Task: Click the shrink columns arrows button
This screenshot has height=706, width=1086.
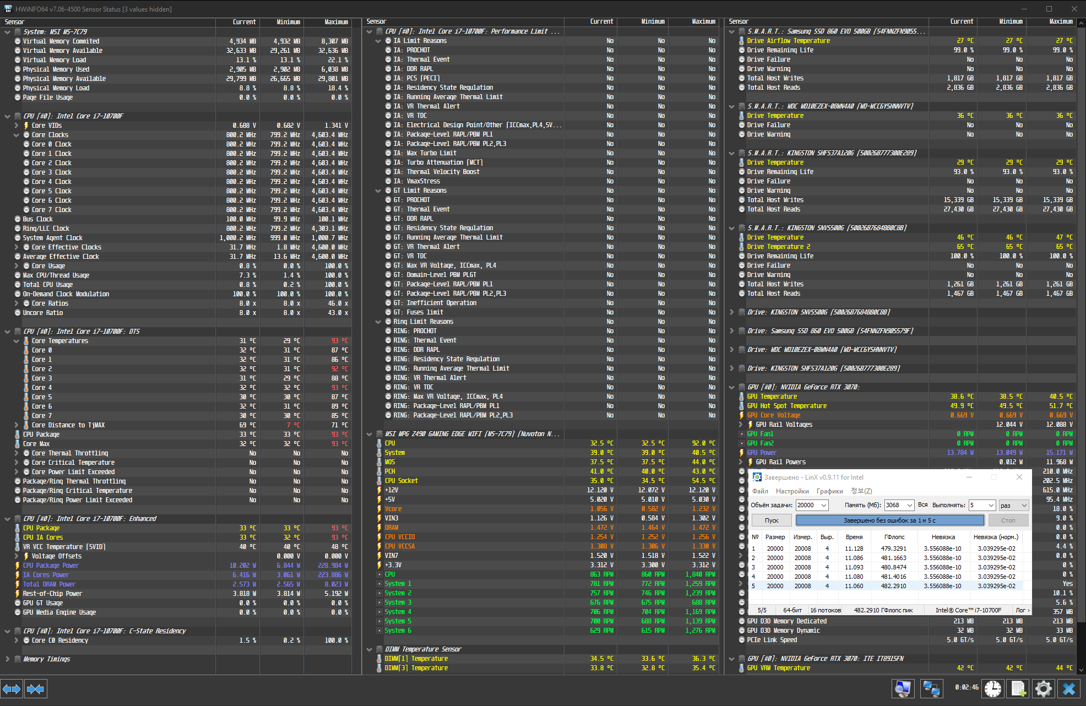Action: [35, 688]
